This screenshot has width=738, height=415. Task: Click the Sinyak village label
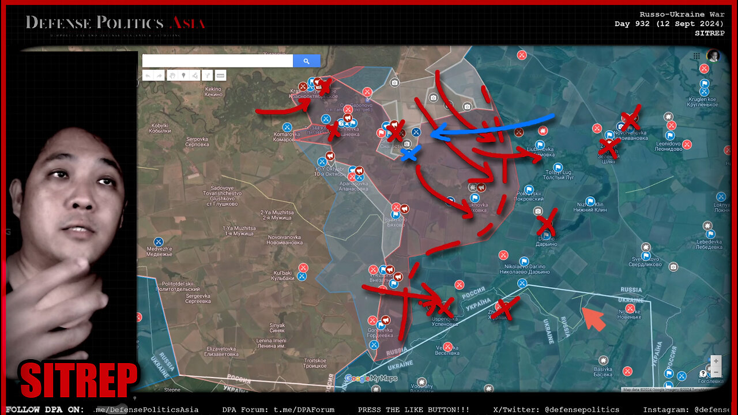[277, 328]
